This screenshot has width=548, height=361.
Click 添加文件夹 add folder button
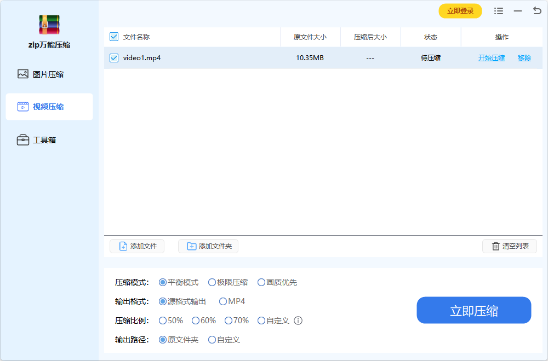click(x=208, y=246)
